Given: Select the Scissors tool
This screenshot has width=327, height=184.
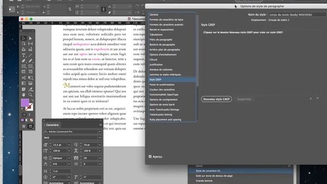Looking at the screenshot, I should pyautogui.click(x=24, y=78).
